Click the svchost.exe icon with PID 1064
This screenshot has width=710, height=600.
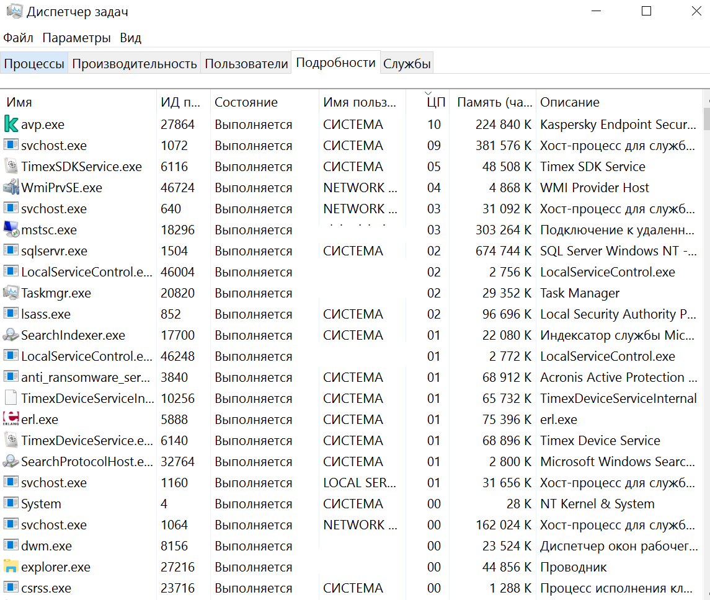(x=11, y=524)
